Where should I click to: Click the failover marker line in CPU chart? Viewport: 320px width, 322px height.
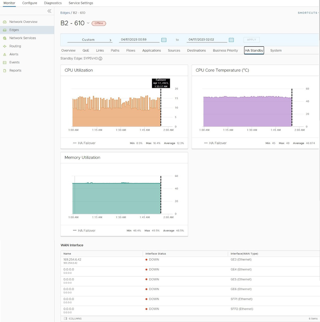click(161, 109)
